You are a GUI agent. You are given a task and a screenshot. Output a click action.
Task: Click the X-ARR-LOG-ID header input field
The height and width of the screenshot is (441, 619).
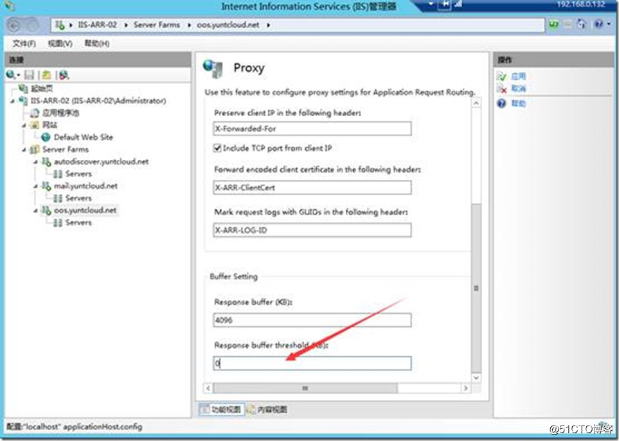click(x=312, y=230)
